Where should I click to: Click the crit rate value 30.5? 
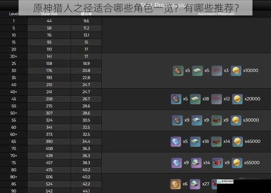pos(86,120)
